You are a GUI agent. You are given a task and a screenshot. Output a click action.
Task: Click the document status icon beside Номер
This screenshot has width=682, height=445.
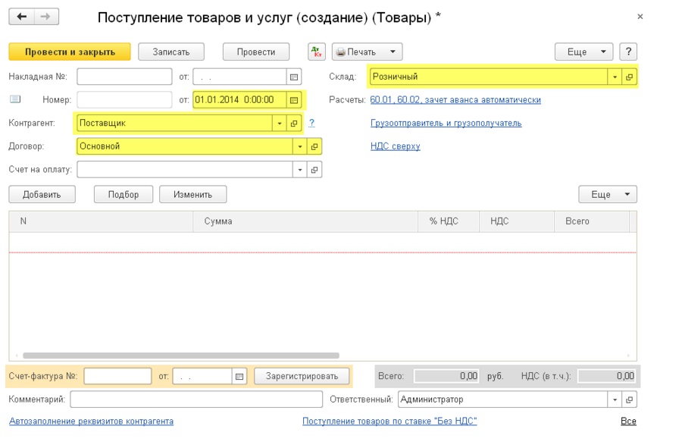click(x=15, y=99)
